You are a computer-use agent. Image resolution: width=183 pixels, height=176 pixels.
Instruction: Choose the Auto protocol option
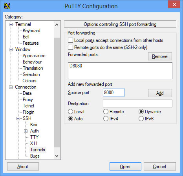pos(70,119)
